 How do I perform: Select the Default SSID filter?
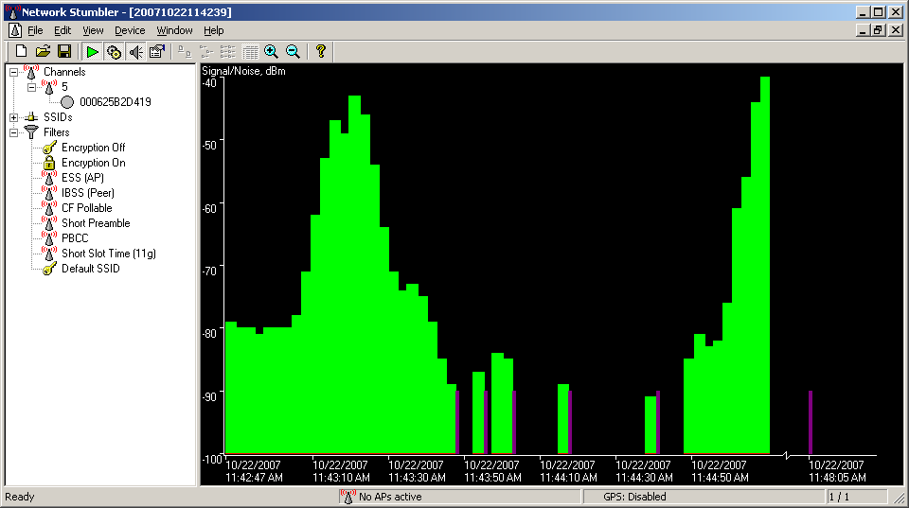(x=91, y=269)
